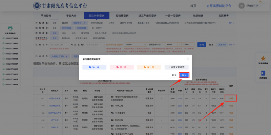Click phone icon beside 0931-5729922
271x135 pixels.
[x=3, y=69]
